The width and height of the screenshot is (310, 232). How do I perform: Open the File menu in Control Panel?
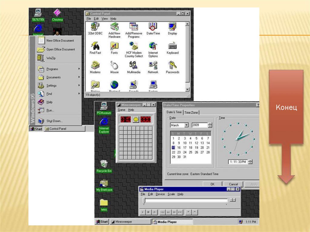coord(89,18)
